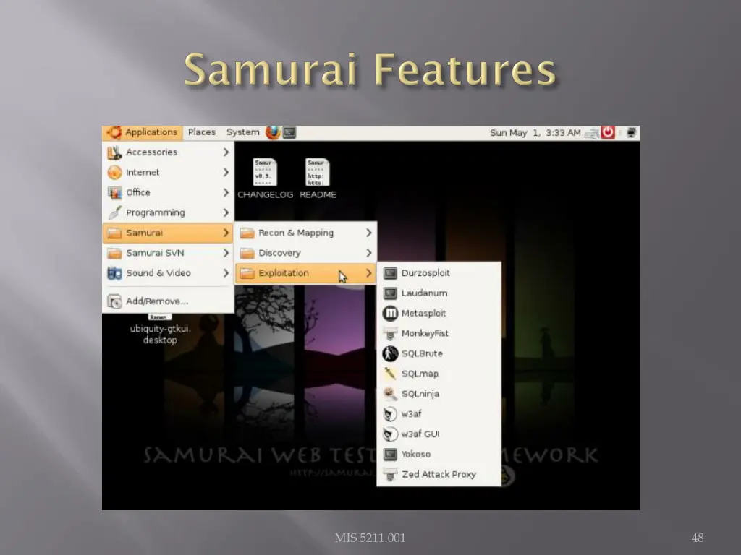The width and height of the screenshot is (741, 555).
Task: Open the Discovery submenu
Action: point(306,253)
